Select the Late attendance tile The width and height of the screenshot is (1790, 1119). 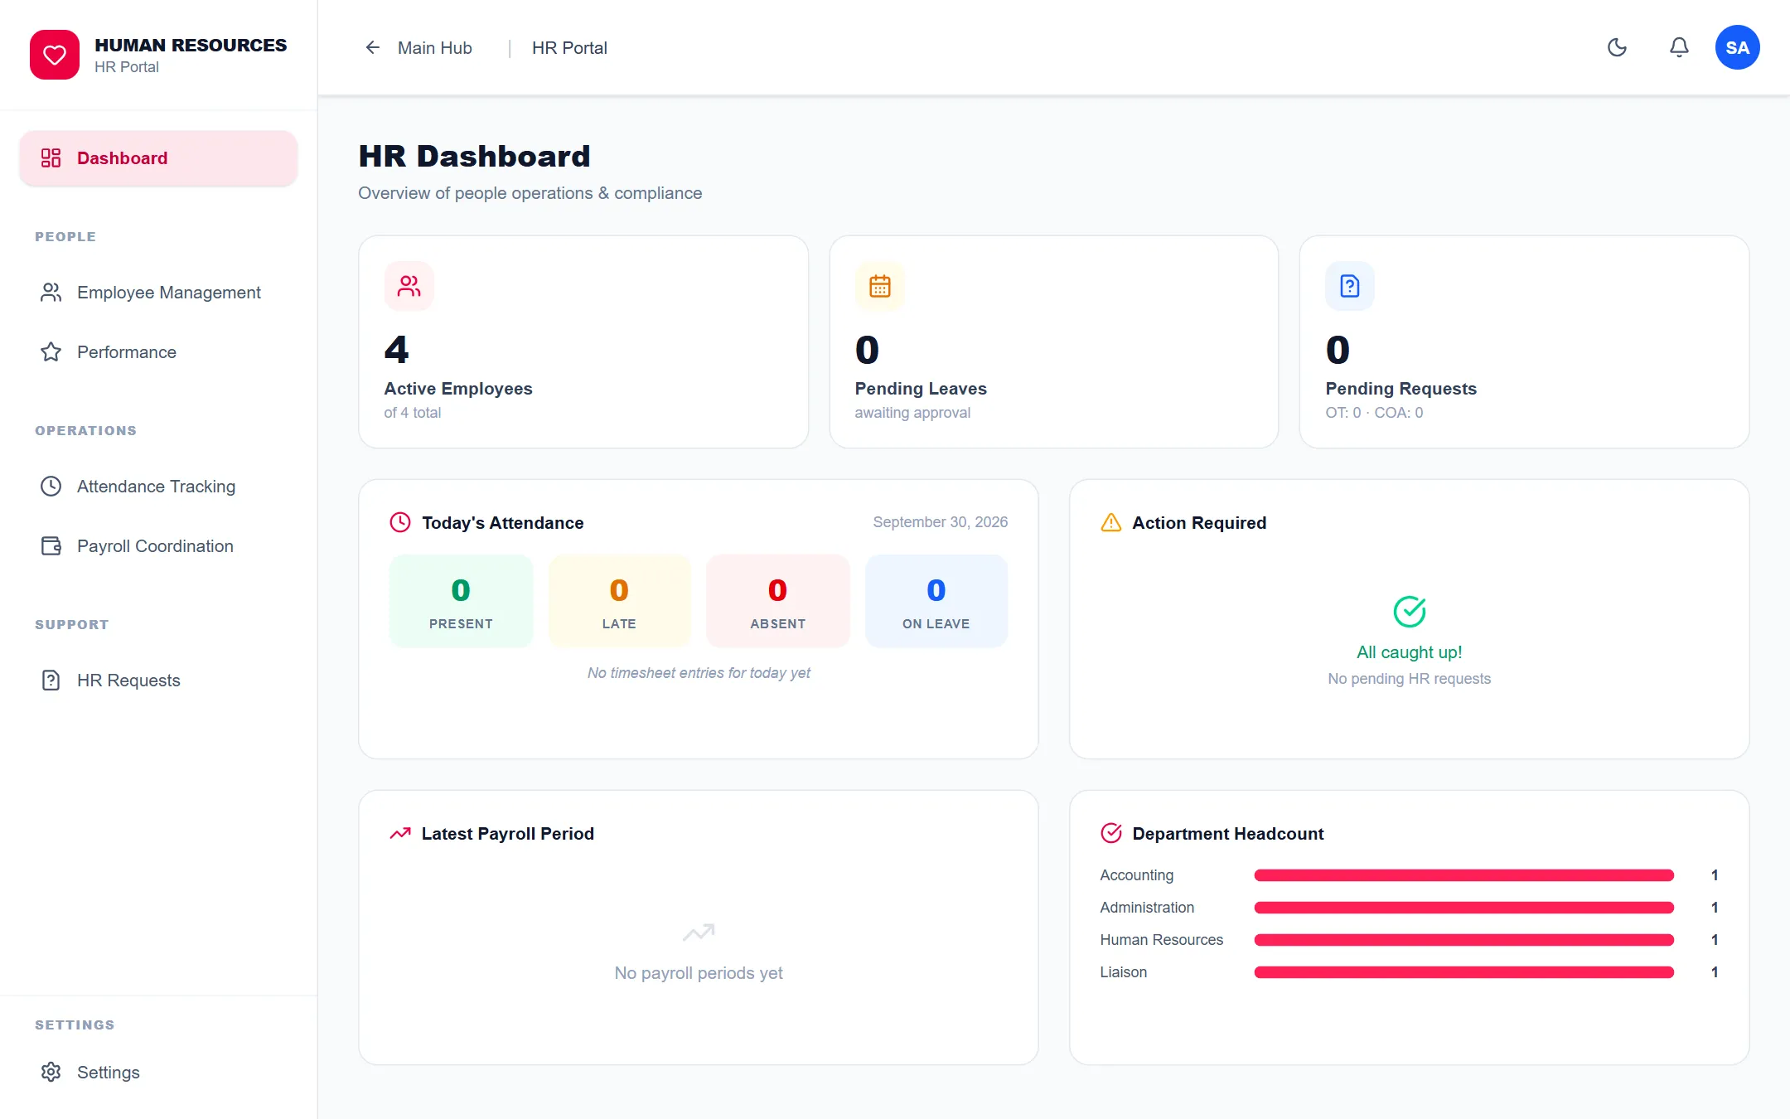(619, 601)
